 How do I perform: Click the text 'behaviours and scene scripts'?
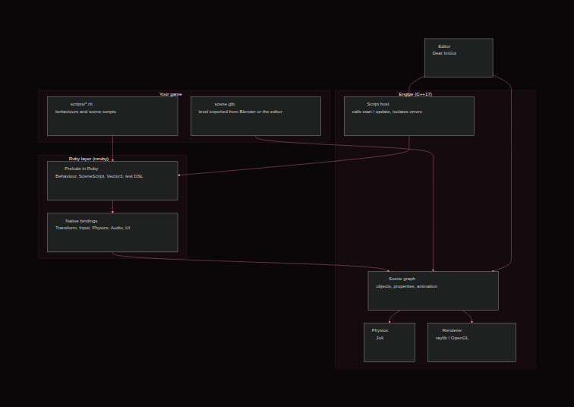point(86,112)
